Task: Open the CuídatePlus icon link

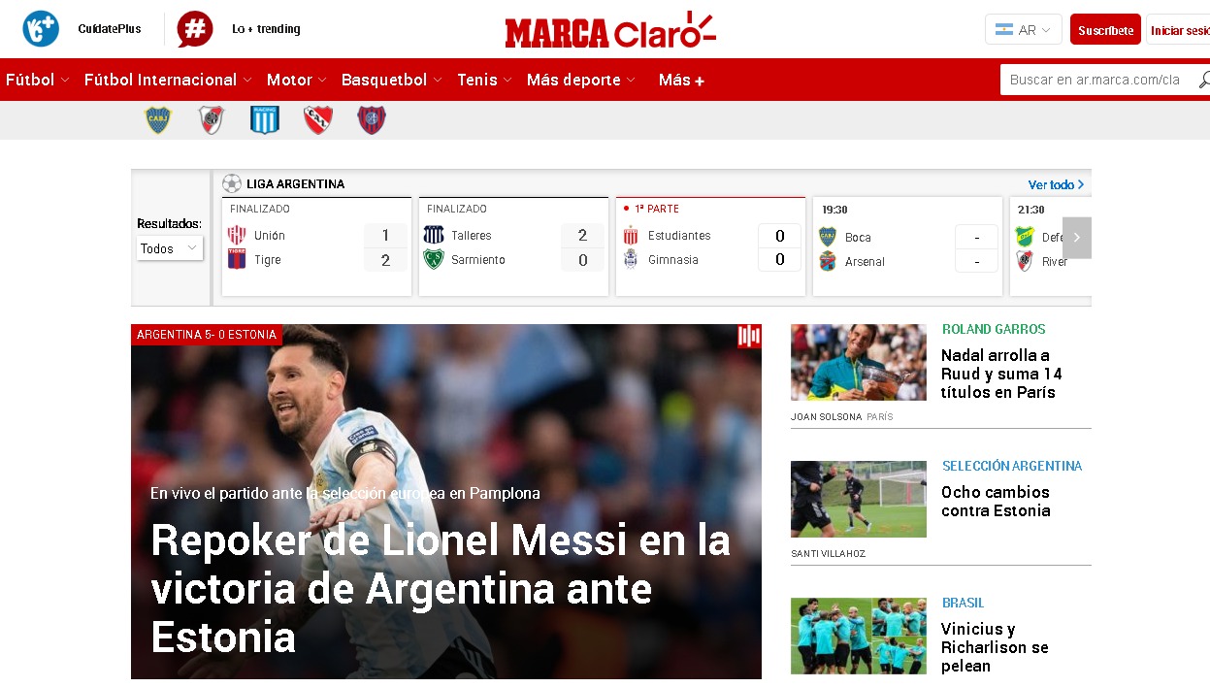Action: coord(41,29)
